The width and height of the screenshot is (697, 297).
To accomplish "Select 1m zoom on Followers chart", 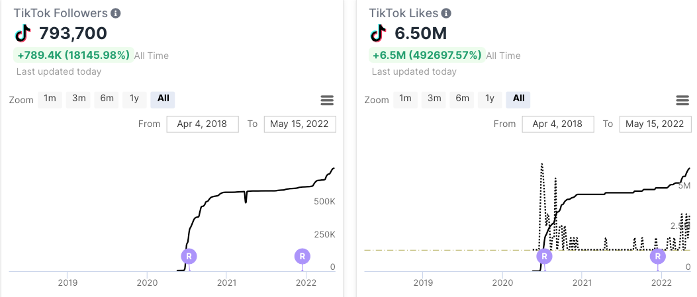I will (50, 99).
